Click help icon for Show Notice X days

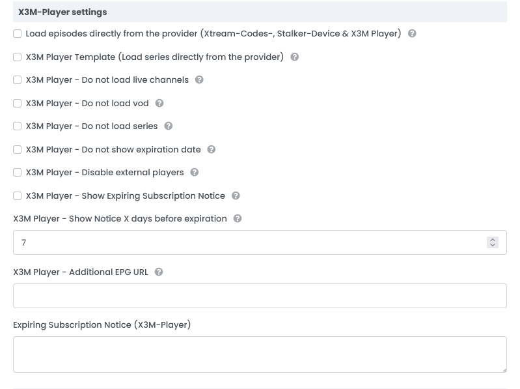click(x=238, y=219)
